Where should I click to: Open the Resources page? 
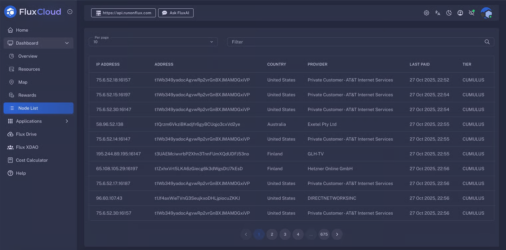(38, 69)
